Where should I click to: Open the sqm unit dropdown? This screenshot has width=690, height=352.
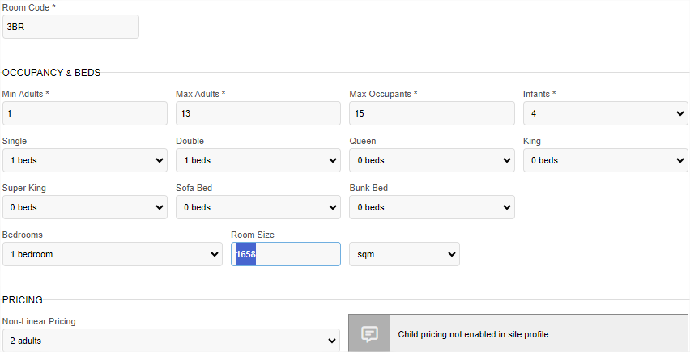coord(404,254)
